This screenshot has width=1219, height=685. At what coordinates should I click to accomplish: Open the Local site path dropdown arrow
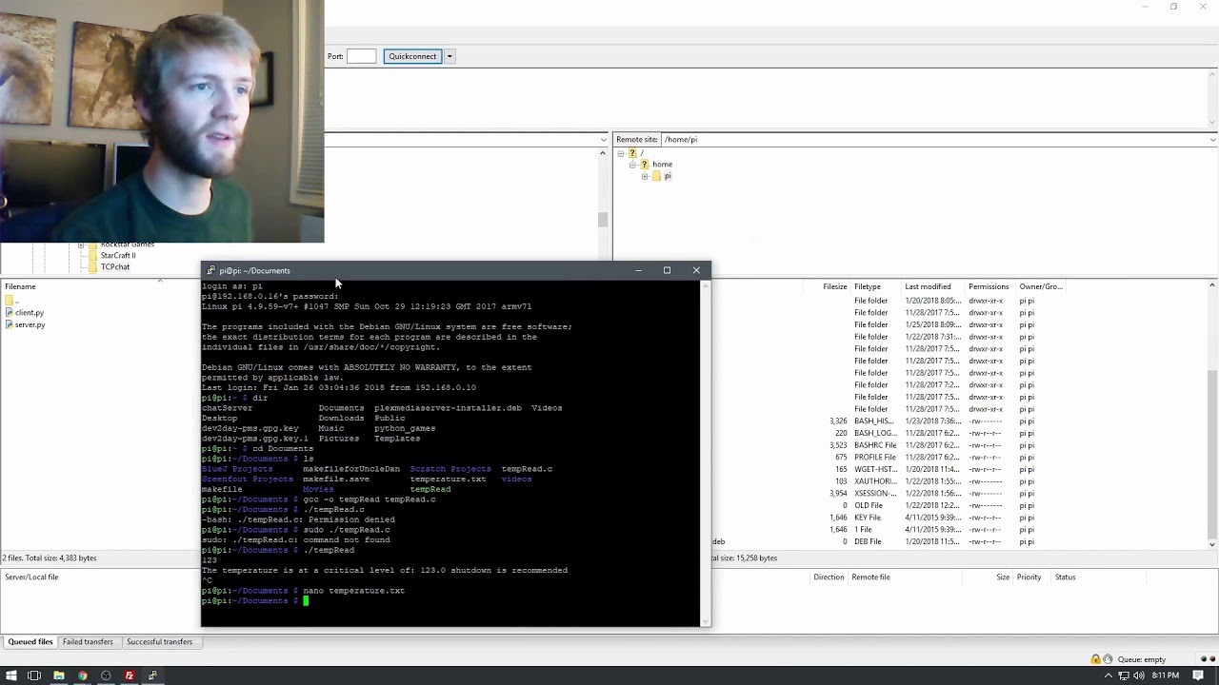point(603,140)
